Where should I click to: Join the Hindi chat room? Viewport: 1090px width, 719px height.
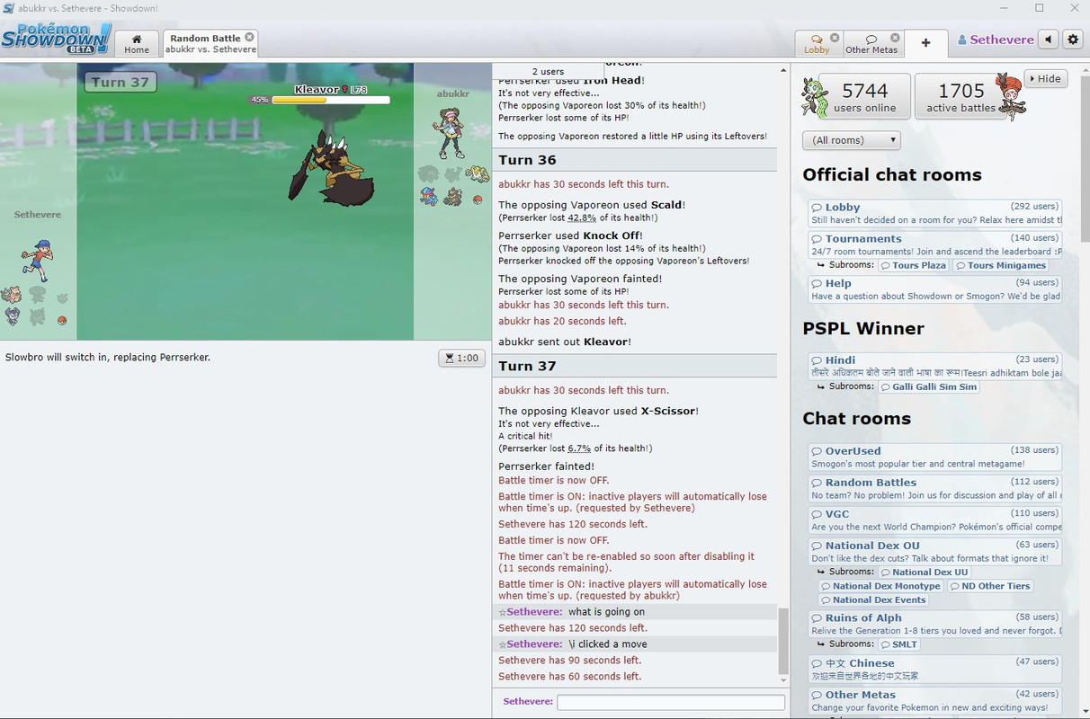[x=934, y=366]
